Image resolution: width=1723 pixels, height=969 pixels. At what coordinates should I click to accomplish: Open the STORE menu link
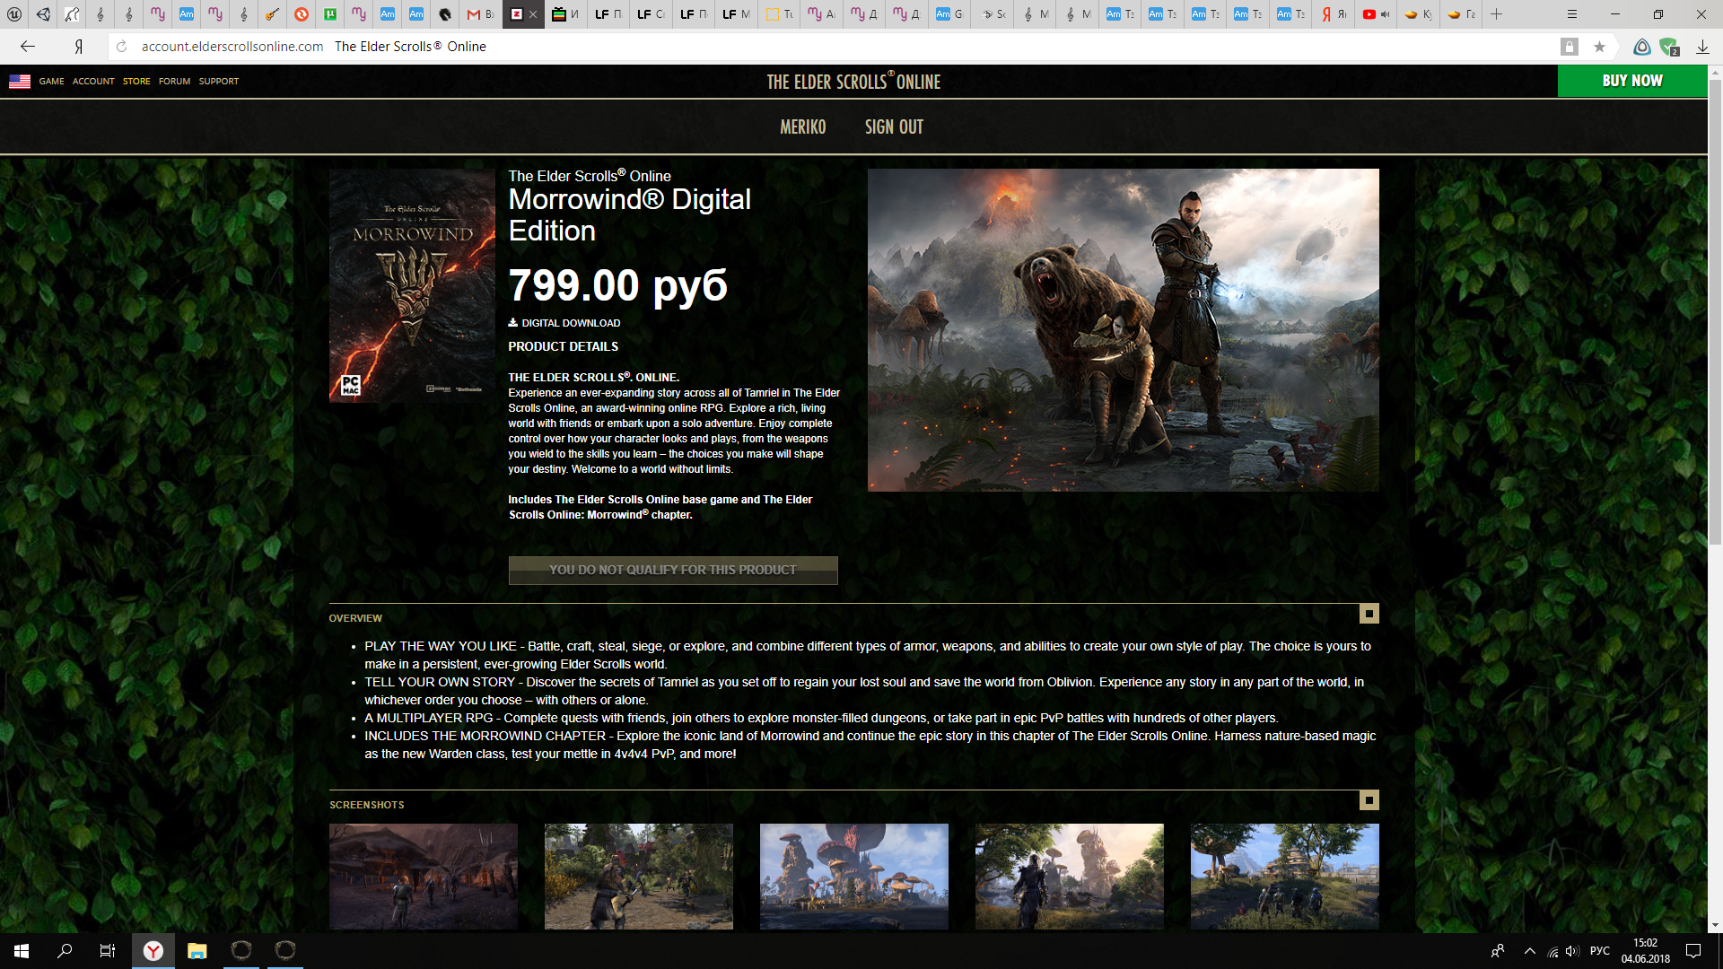coord(136,82)
